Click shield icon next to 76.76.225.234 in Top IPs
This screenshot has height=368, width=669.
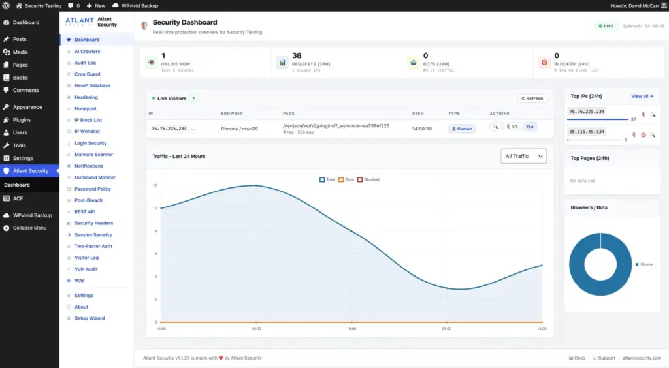[644, 115]
